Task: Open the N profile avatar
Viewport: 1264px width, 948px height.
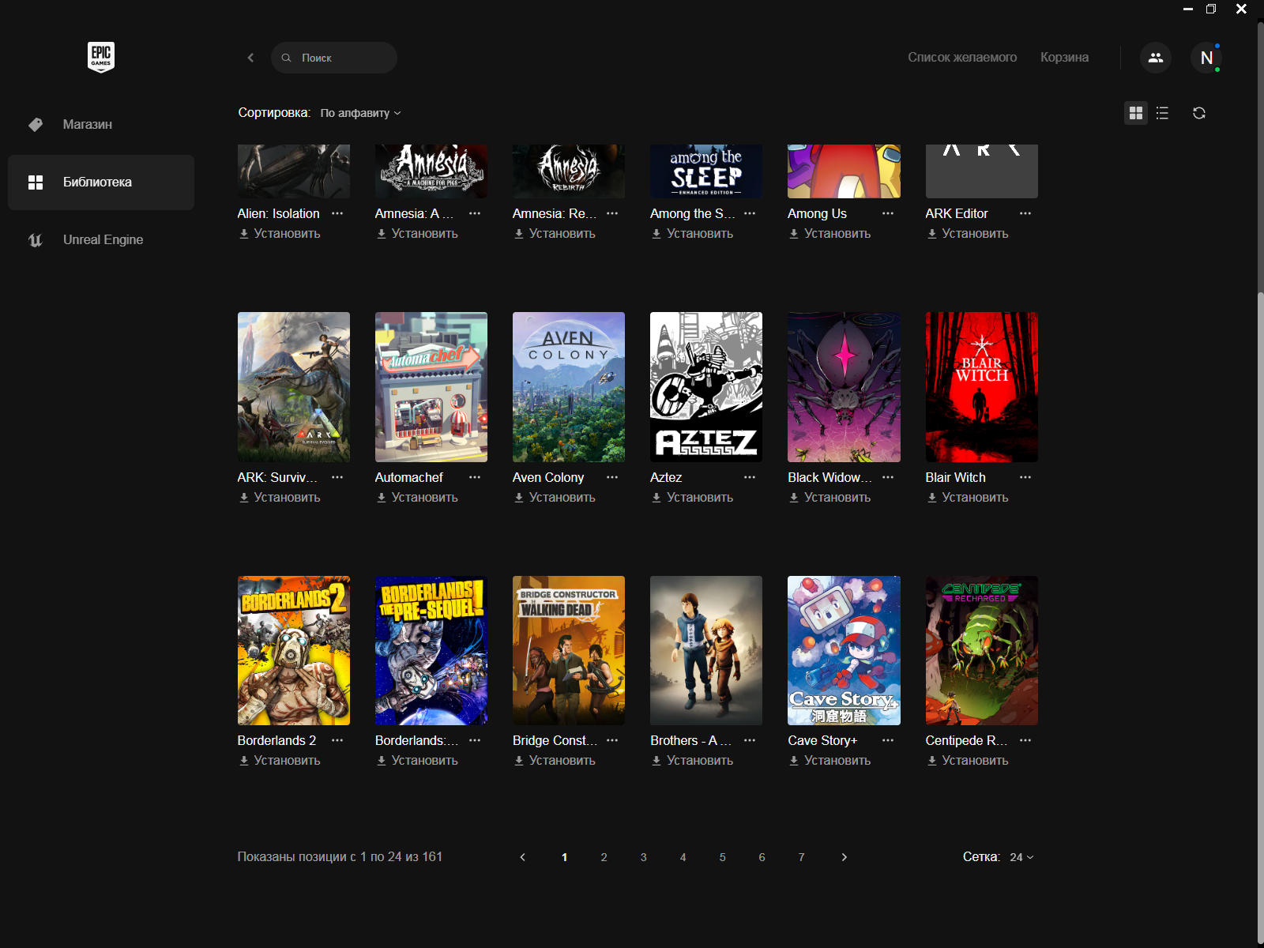Action: pyautogui.click(x=1206, y=58)
